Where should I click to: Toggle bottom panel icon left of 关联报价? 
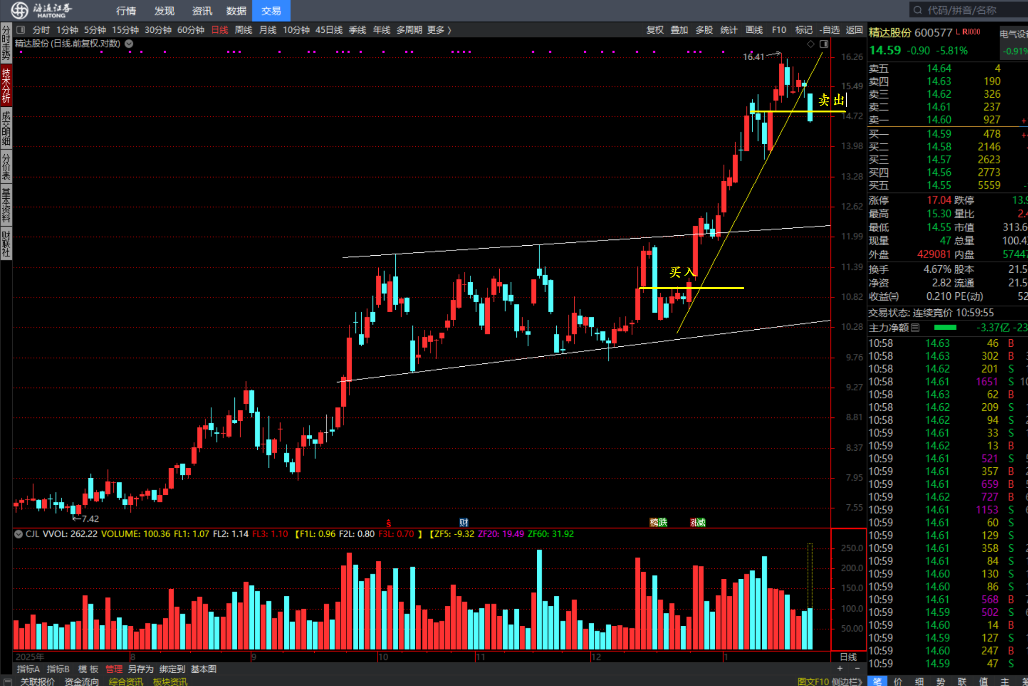[8, 682]
